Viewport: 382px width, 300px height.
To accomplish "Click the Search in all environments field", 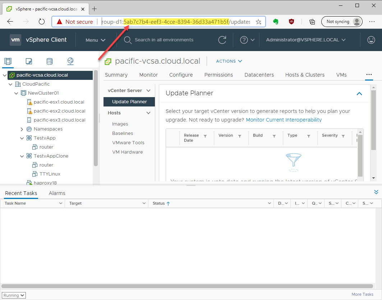I will [x=164, y=40].
